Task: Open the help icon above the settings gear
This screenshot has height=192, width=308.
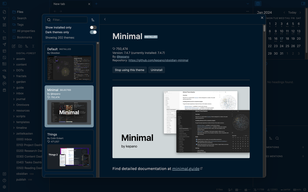Action: [4, 180]
